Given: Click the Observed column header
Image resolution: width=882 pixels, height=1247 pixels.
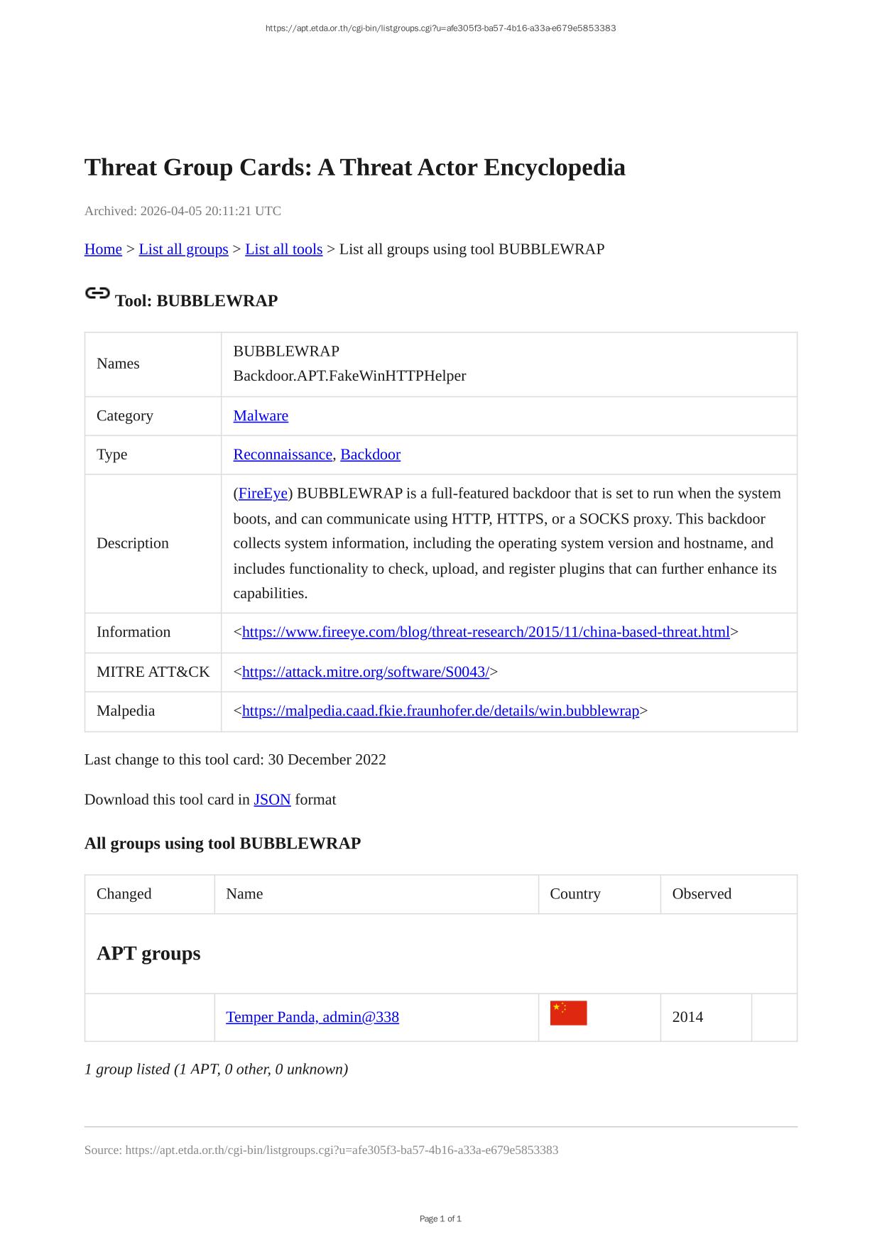Looking at the screenshot, I should pyautogui.click(x=702, y=894).
